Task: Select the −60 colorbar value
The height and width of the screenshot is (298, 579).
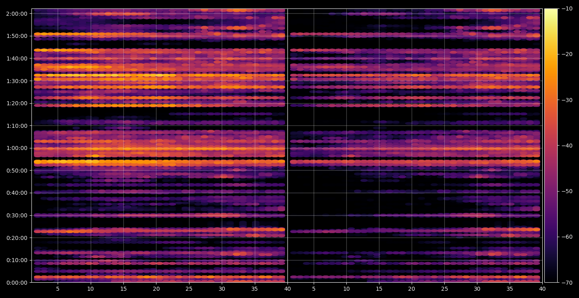Action: click(x=567, y=237)
